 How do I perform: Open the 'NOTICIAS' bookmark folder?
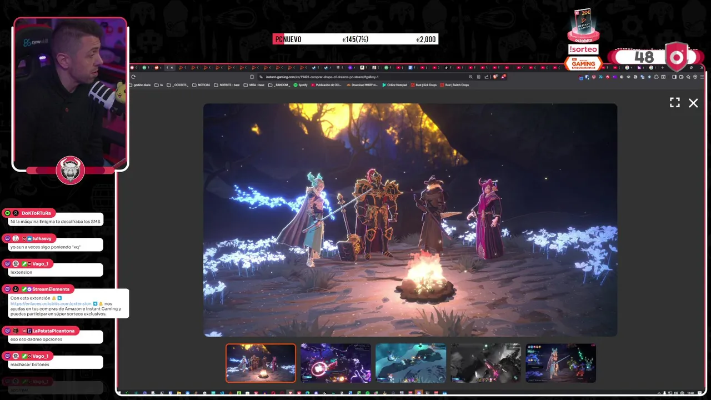201,85
